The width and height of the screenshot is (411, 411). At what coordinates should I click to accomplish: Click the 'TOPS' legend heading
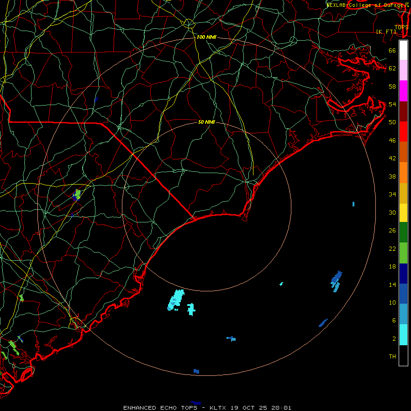tap(401, 27)
